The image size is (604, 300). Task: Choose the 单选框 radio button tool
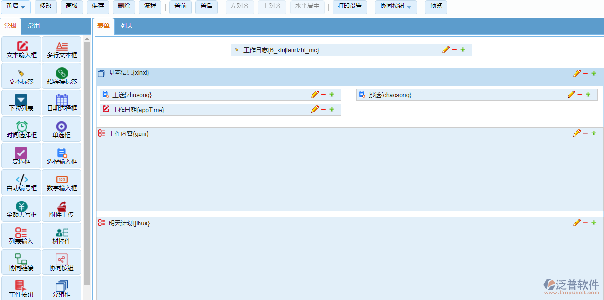point(61,129)
